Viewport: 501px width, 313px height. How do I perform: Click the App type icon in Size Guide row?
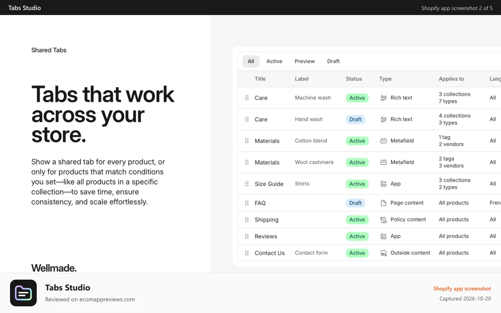(384, 184)
